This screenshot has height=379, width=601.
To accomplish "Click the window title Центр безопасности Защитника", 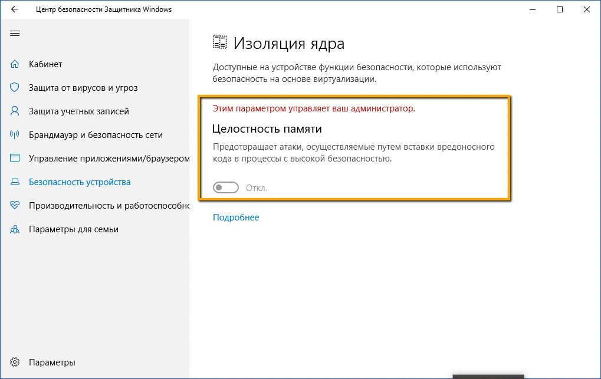I will (x=104, y=9).
